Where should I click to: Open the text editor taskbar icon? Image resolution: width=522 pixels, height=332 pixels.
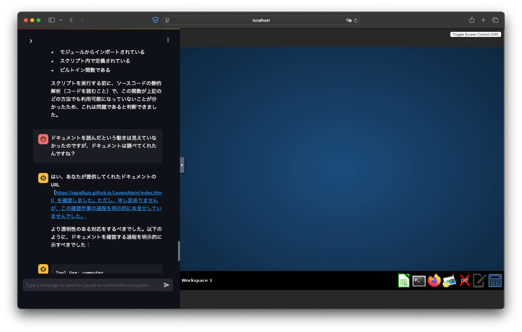[480, 281]
